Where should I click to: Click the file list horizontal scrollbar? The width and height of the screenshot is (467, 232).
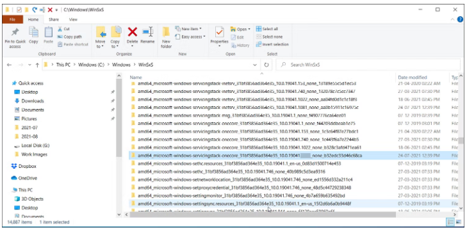tap(263, 215)
